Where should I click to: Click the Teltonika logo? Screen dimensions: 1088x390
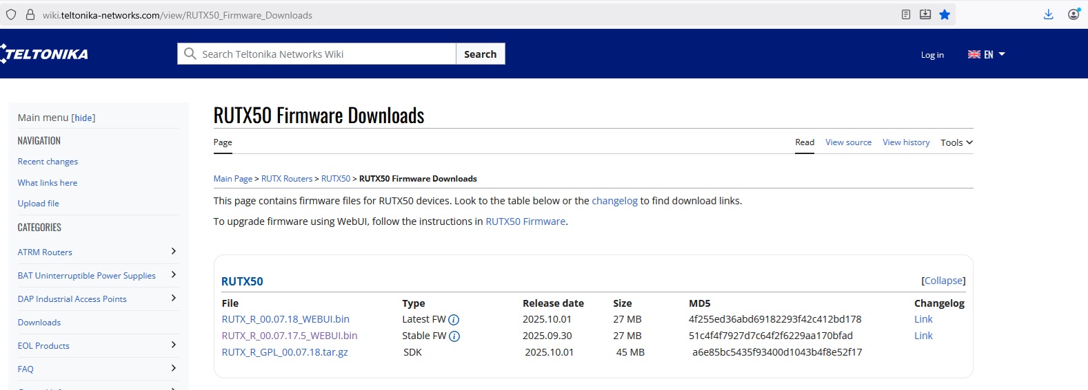pyautogui.click(x=45, y=54)
